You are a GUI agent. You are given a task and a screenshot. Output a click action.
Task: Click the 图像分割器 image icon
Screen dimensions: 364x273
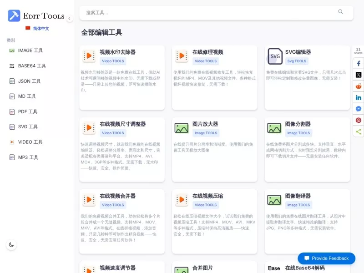(274, 128)
